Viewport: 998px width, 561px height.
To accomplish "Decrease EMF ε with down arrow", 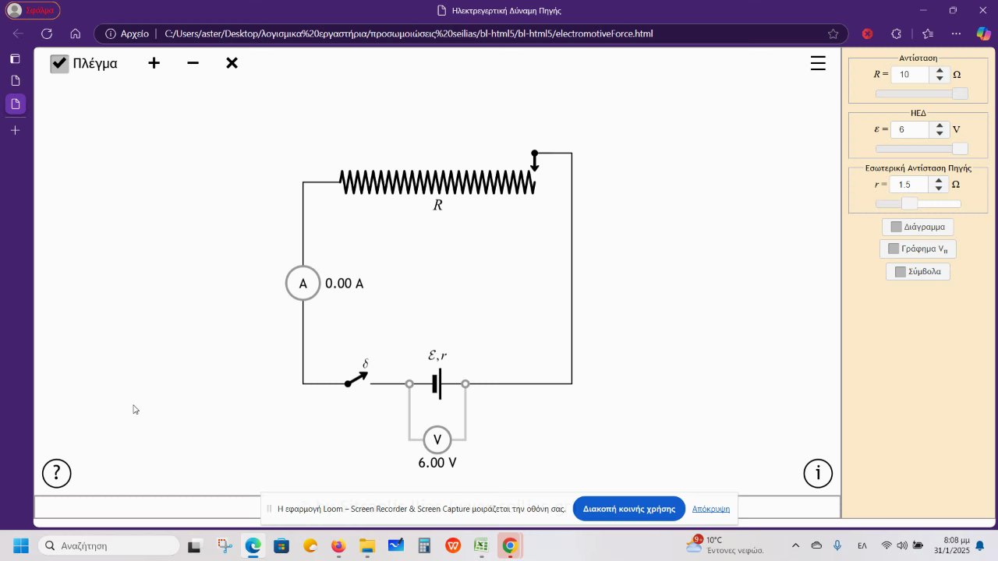I will tap(940, 134).
